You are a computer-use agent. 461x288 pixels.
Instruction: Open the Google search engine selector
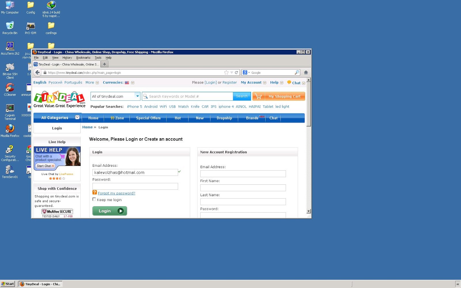click(x=246, y=73)
